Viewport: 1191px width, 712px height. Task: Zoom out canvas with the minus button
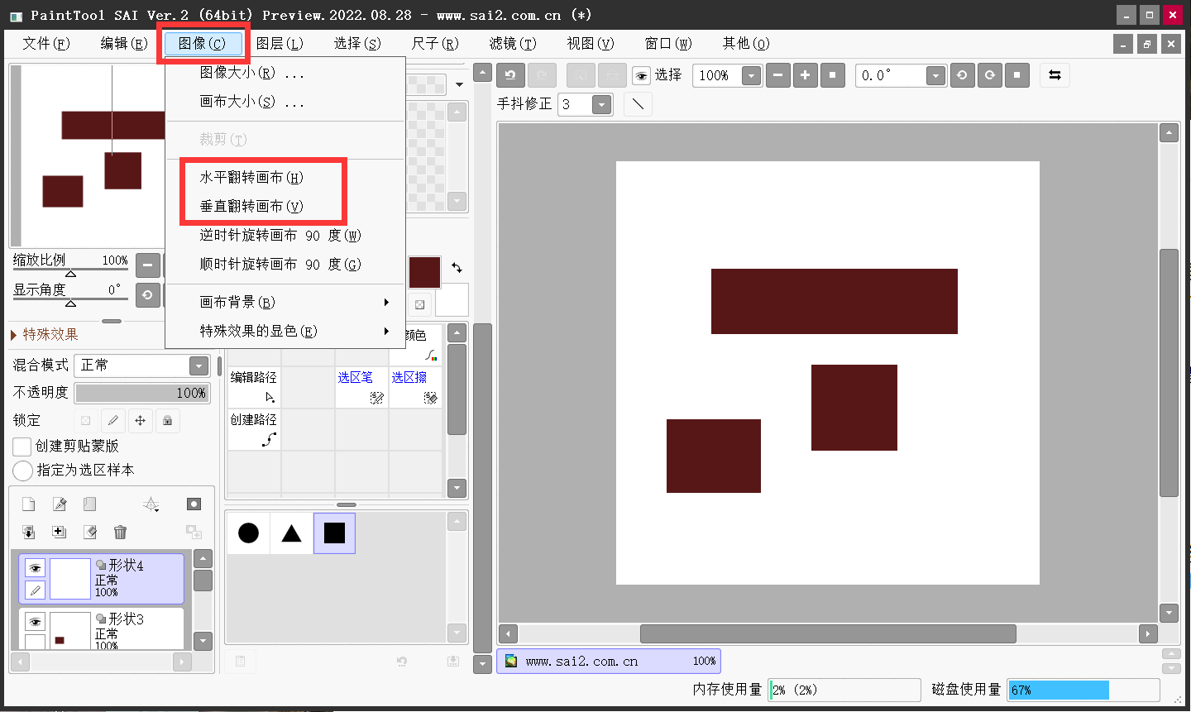tap(777, 75)
